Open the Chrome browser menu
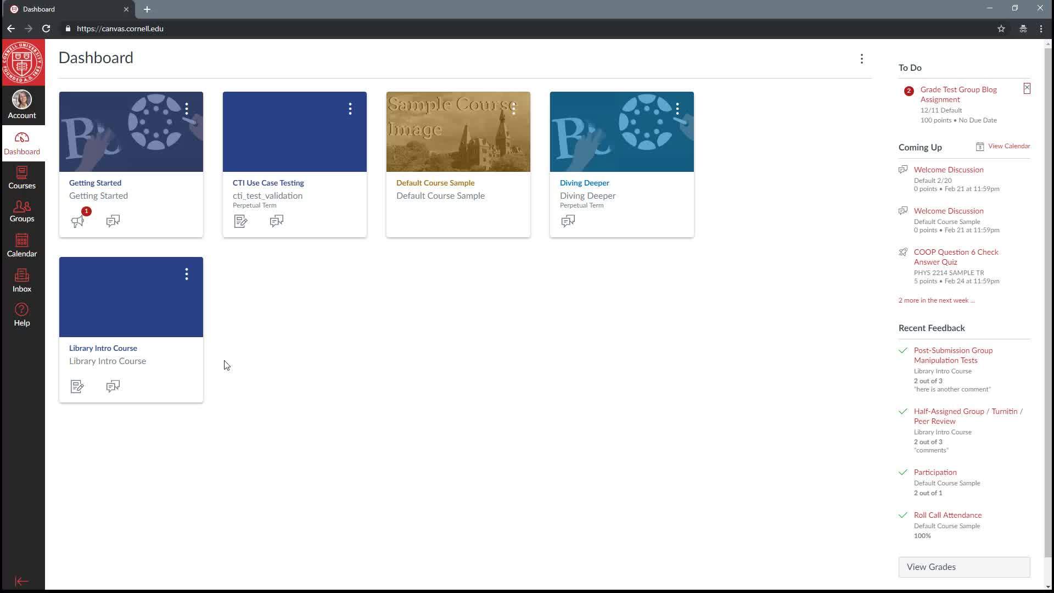Viewport: 1054px width, 593px height. pyautogui.click(x=1041, y=29)
